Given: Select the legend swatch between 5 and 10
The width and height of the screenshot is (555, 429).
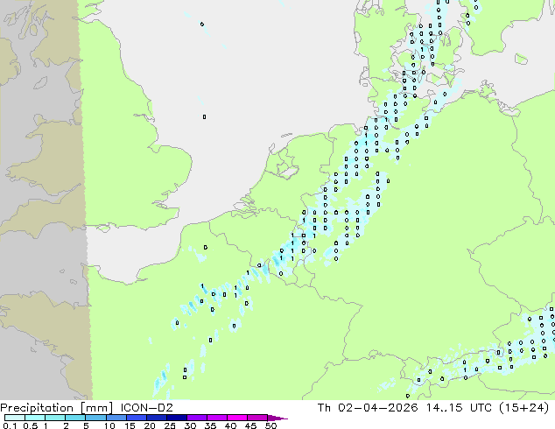Looking at the screenshot, I should [x=95, y=418].
